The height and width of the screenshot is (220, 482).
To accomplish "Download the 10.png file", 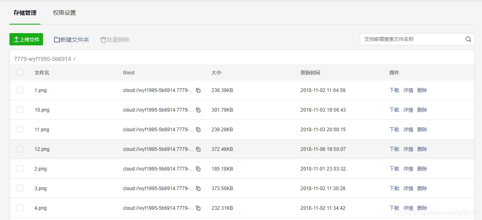I will click(394, 110).
